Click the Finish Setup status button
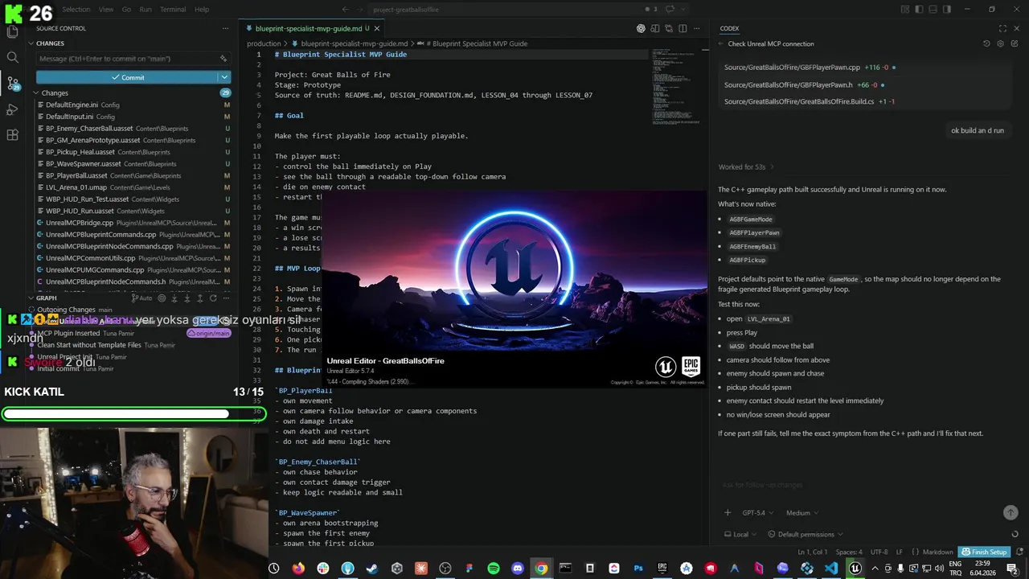Viewport: 1029px width, 579px height. [983, 552]
